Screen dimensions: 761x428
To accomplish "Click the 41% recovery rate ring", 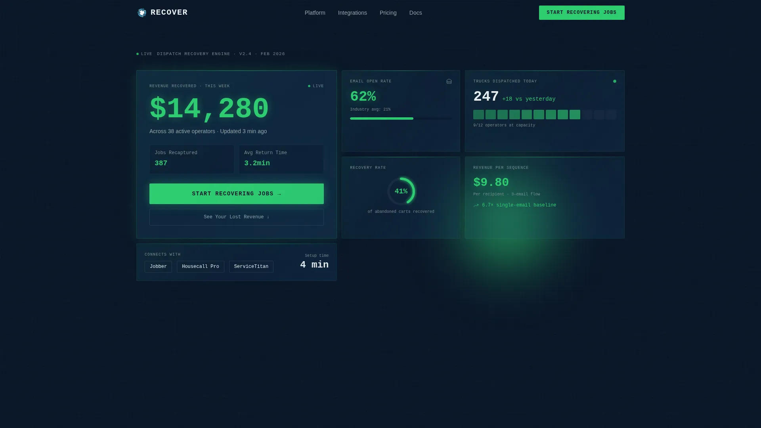I will (x=401, y=191).
